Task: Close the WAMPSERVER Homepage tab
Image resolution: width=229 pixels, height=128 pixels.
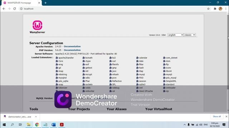Action: click(x=39, y=3)
